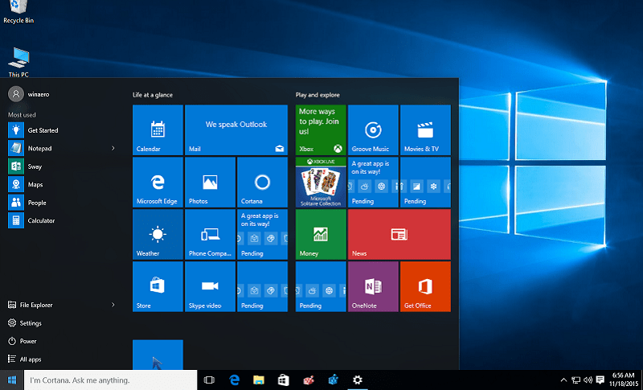Open the winaero user account menu

tap(29, 94)
